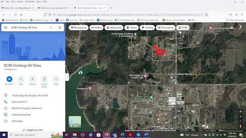Click Send to phone icon
Screen dimensions: 246x138
click(x=44, y=79)
